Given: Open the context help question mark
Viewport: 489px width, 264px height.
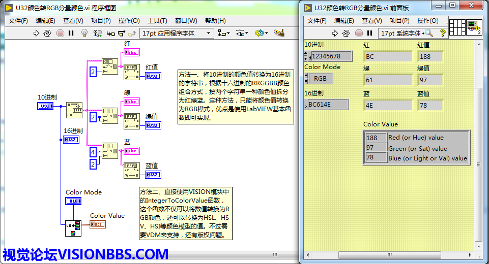Looking at the screenshot, I should (443, 33).
